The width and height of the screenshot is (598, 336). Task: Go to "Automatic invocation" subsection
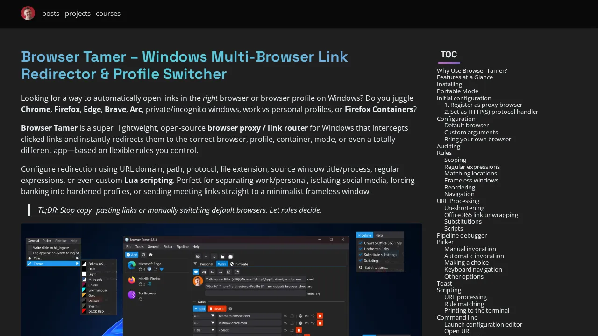474,256
